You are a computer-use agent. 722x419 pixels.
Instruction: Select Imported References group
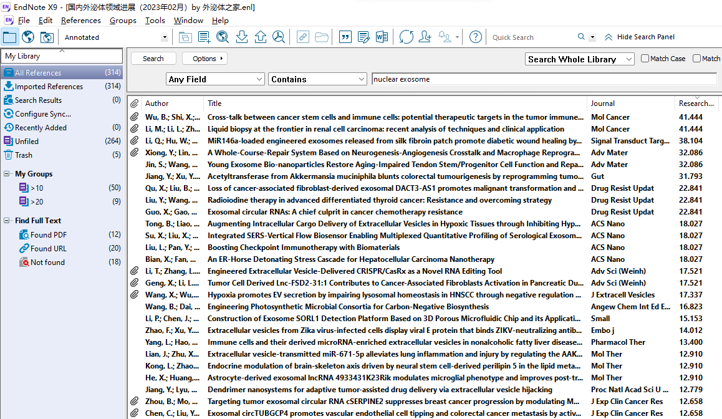click(x=62, y=86)
